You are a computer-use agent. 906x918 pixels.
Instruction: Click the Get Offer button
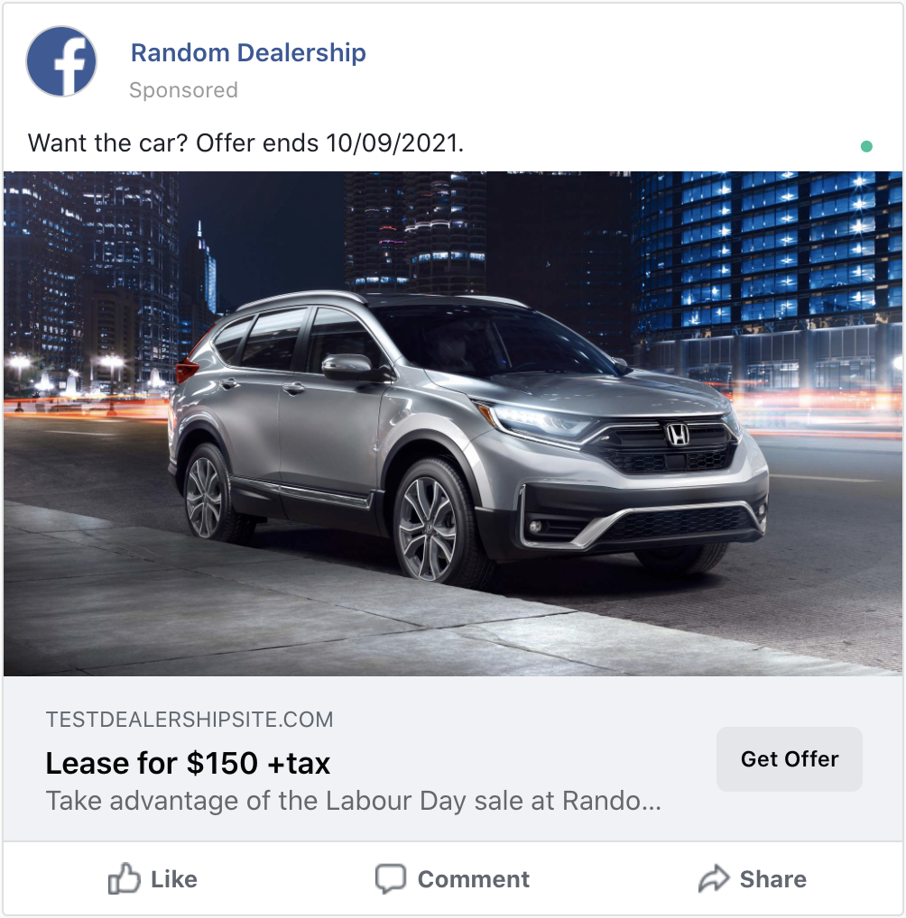790,759
